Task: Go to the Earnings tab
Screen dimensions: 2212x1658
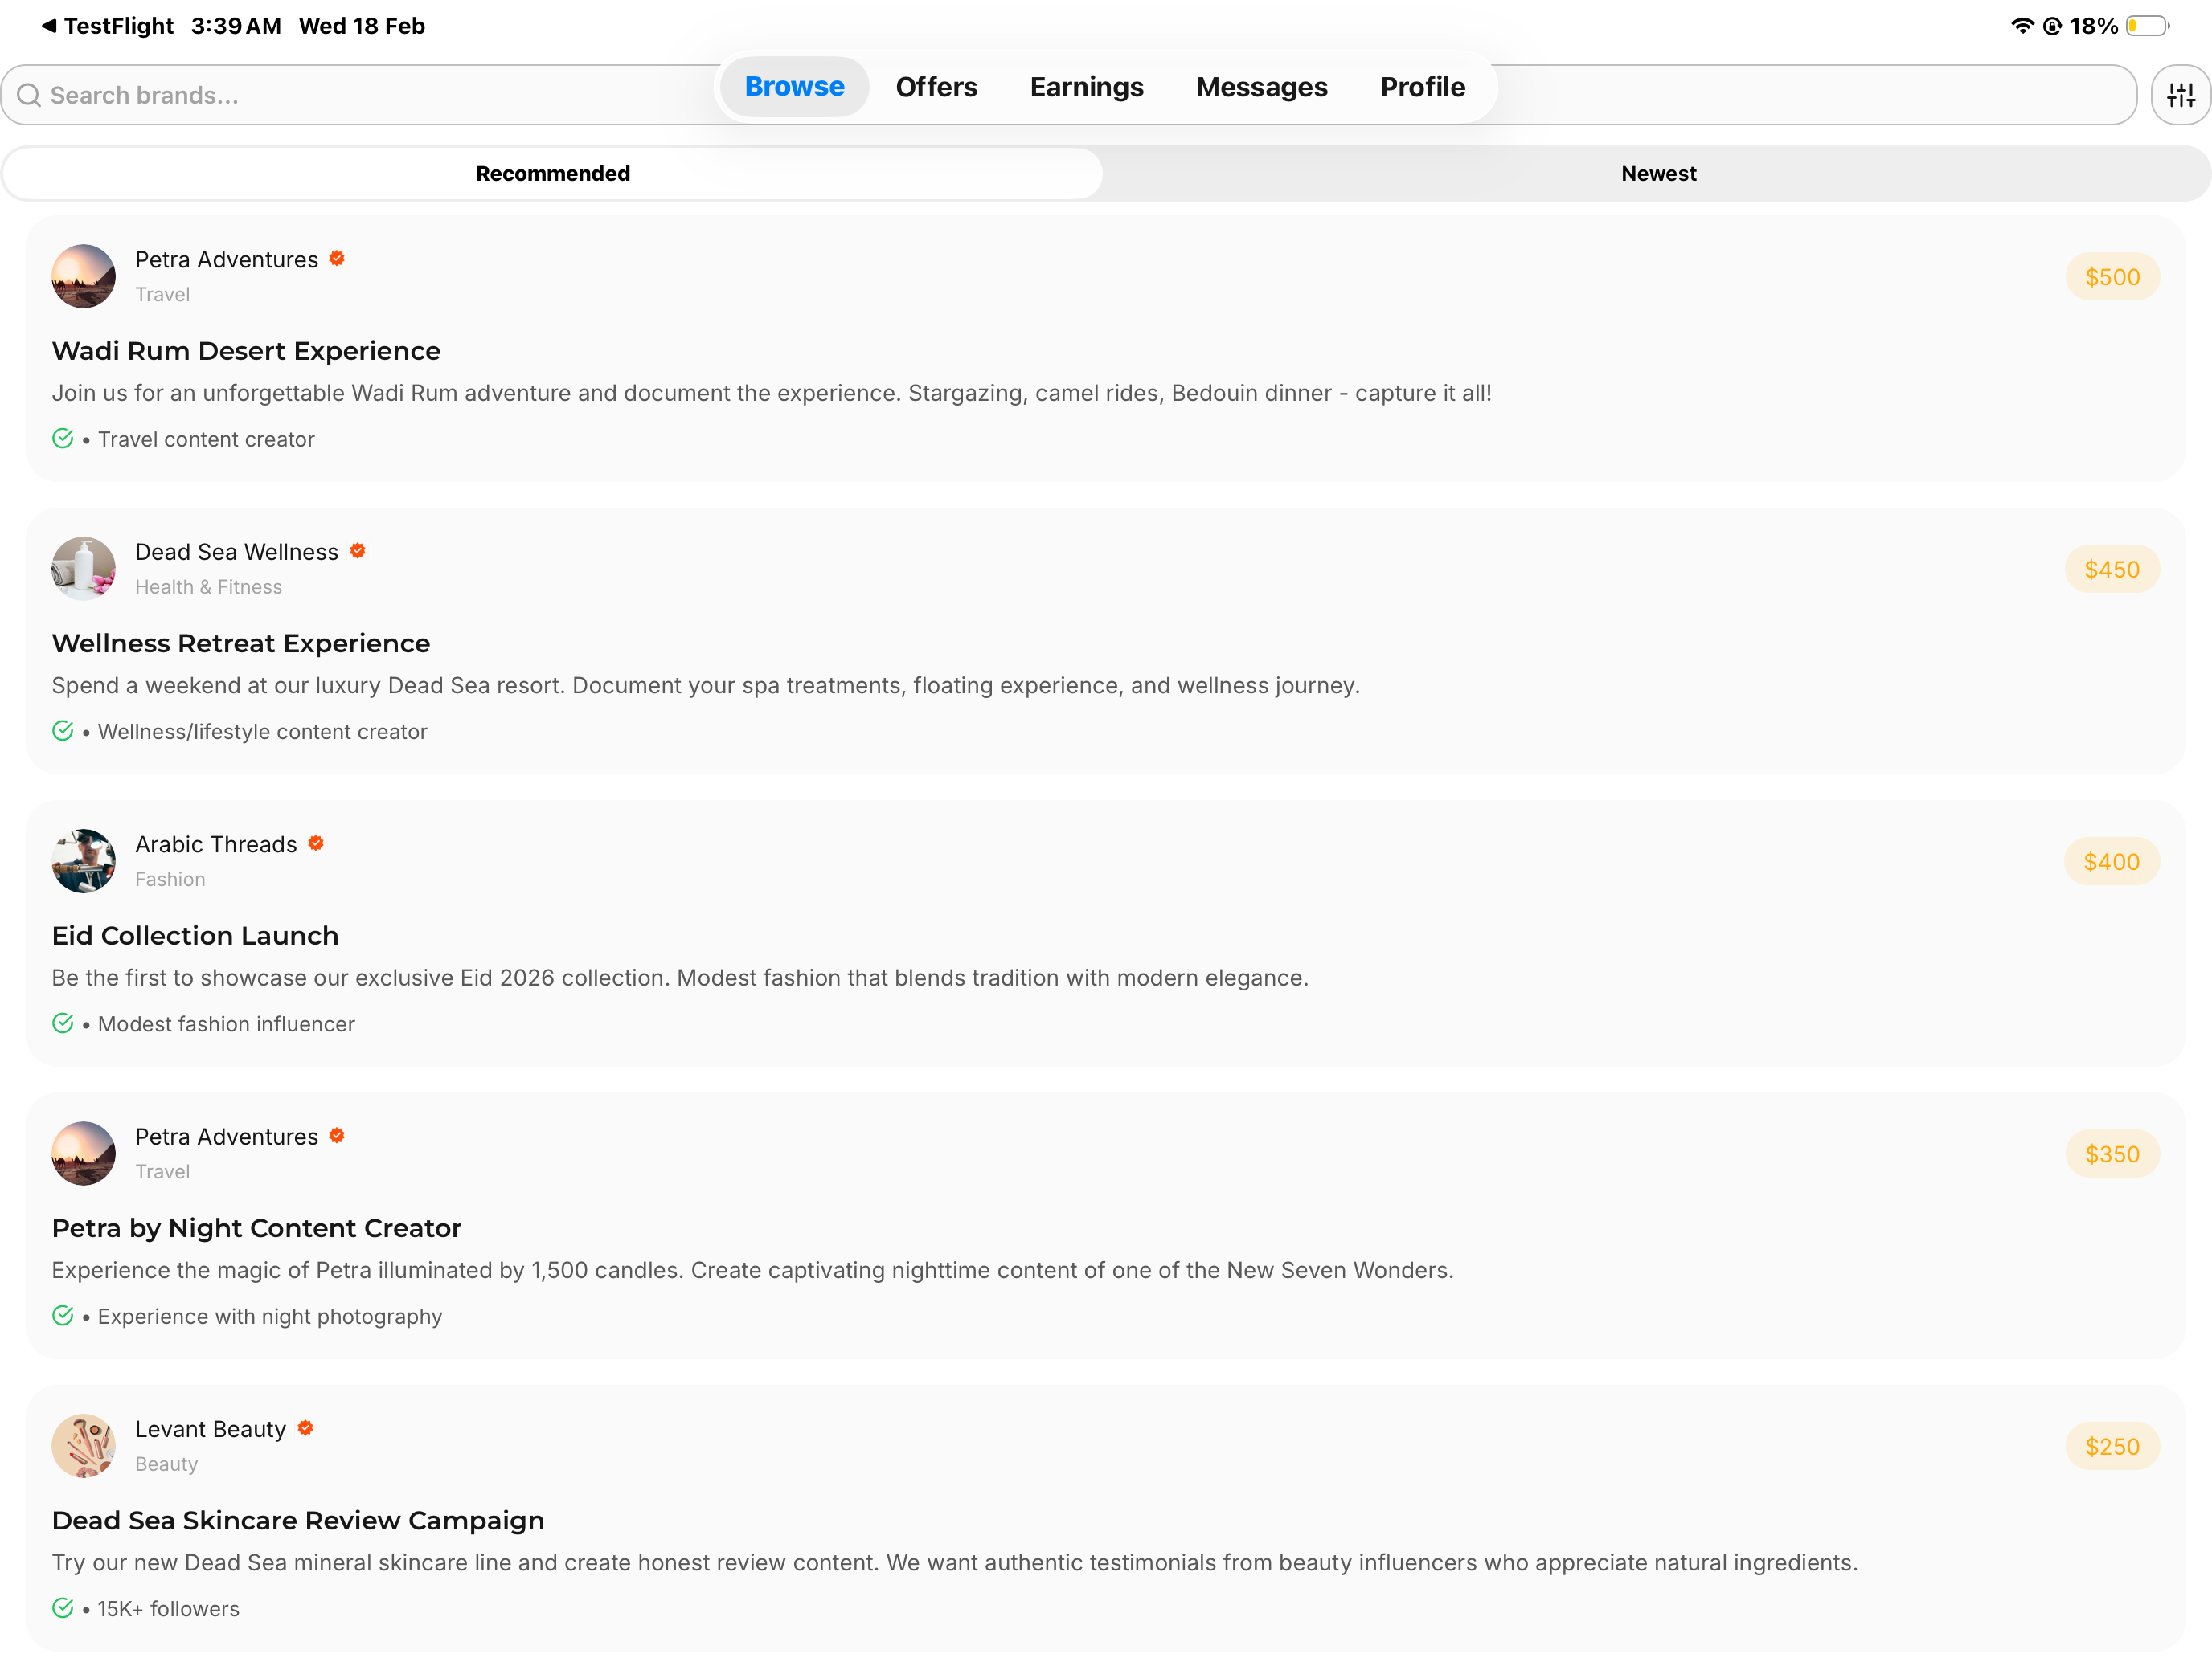Action: pos(1086,87)
